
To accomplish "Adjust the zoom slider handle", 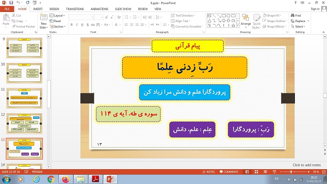I will tap(291, 172).
